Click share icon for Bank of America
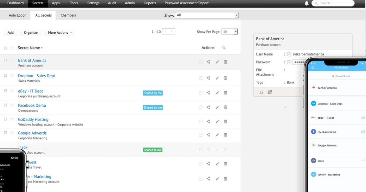366x192 pixels. point(208,62)
